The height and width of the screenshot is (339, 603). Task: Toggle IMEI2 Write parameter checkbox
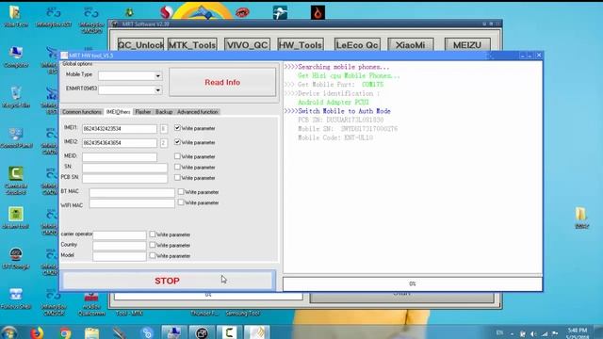[x=177, y=142]
